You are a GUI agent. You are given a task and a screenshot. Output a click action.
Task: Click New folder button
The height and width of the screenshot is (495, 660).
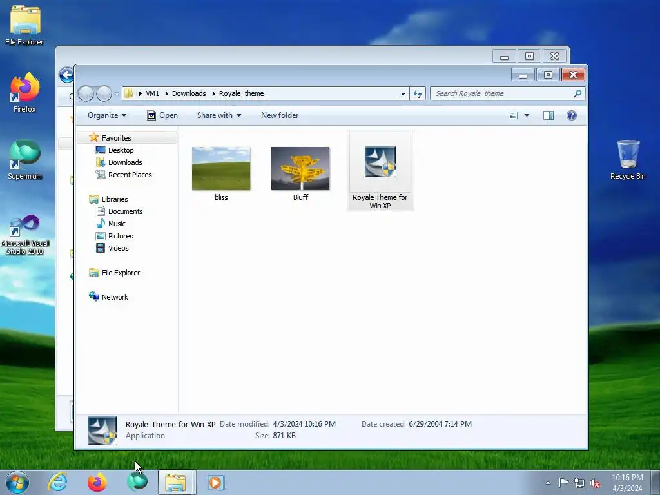(x=280, y=115)
